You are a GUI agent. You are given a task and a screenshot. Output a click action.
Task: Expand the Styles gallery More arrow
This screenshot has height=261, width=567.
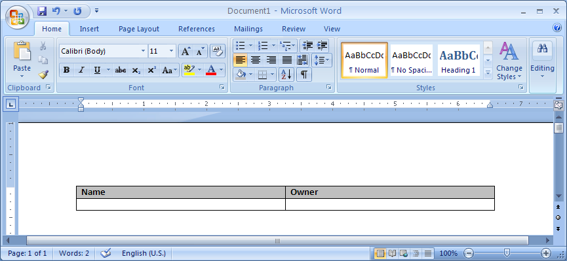point(488,73)
